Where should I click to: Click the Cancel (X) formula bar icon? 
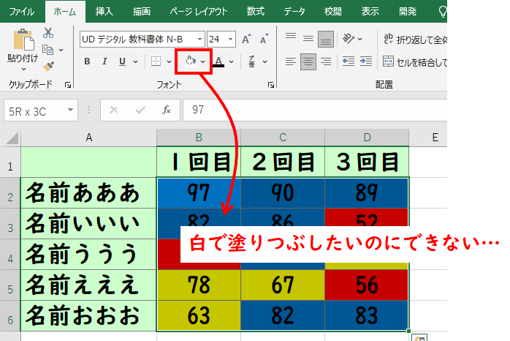click(114, 110)
